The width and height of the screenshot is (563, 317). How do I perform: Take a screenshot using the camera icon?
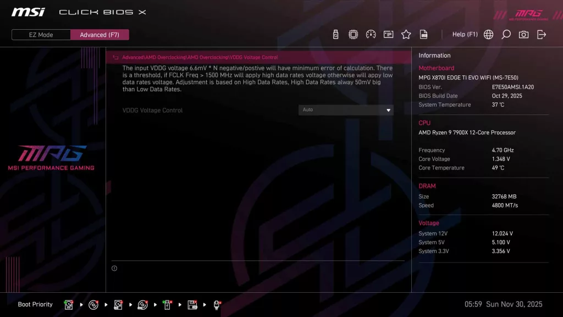523,34
